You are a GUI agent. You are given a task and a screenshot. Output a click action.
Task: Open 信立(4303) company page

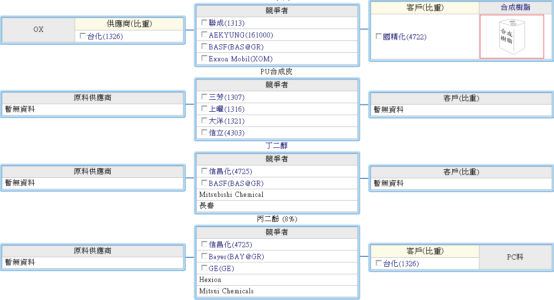point(227,133)
